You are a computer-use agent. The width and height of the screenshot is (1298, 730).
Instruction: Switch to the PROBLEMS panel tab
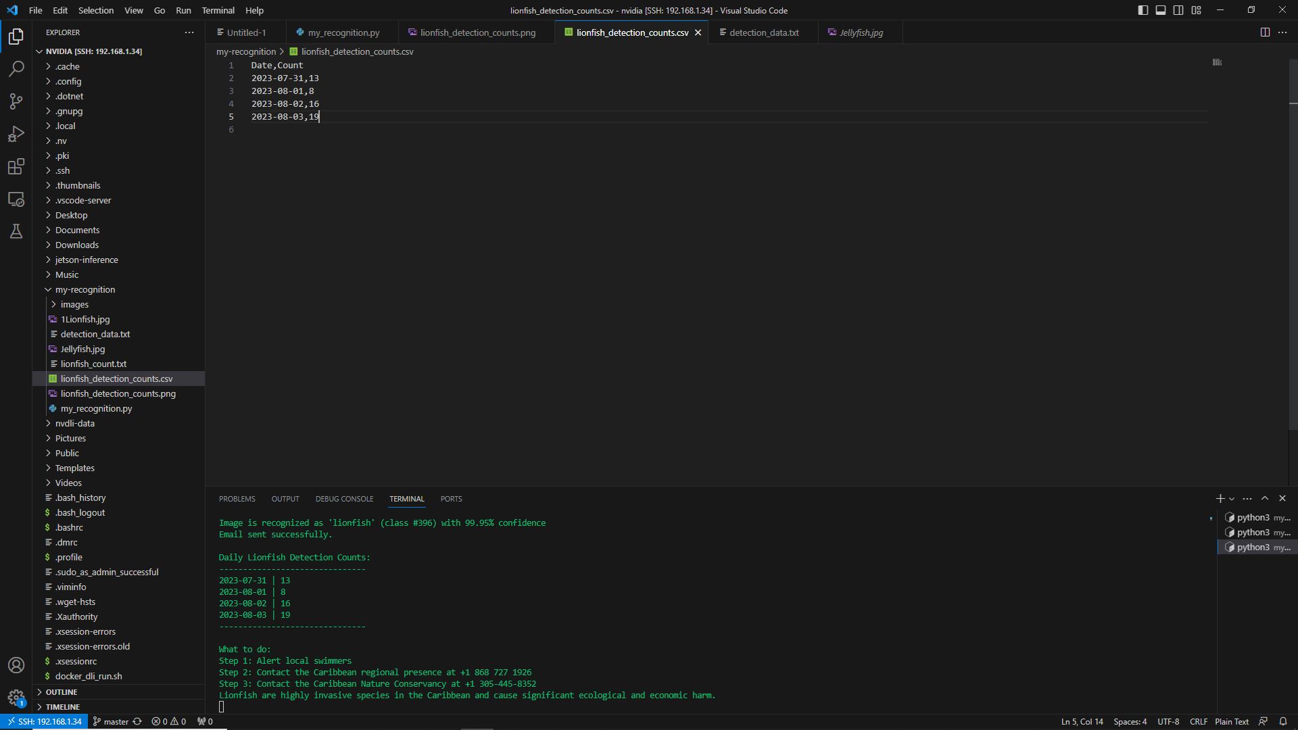click(x=237, y=499)
